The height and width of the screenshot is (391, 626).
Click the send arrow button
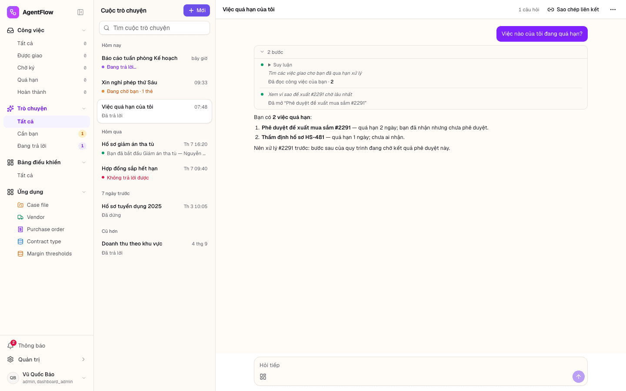(579, 377)
